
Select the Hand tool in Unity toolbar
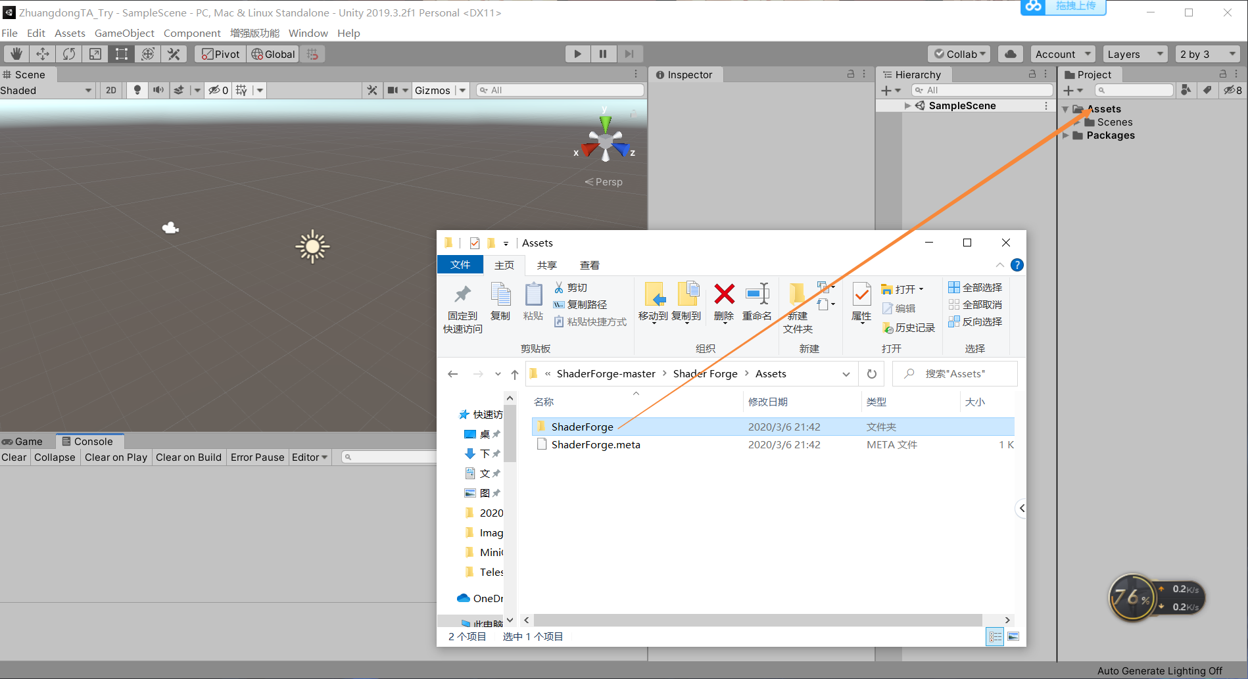click(16, 54)
